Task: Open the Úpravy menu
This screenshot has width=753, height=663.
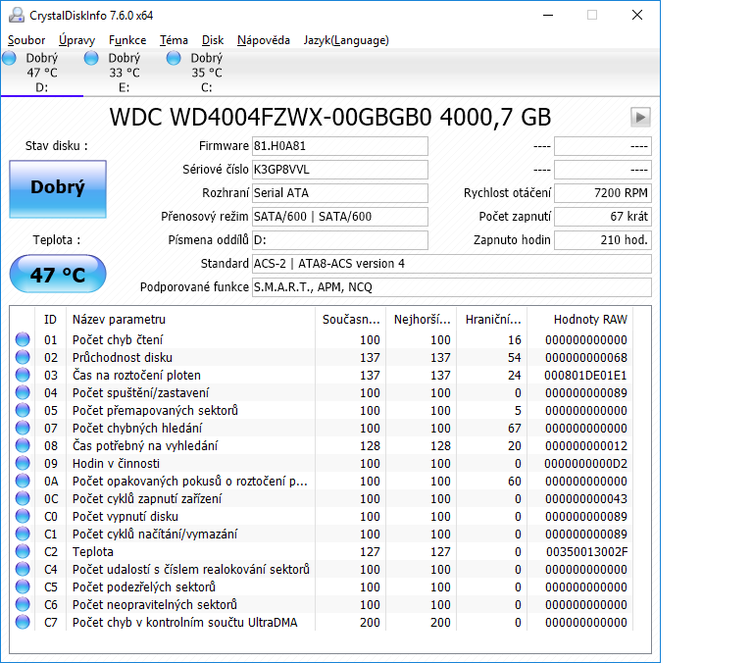Action: tap(76, 40)
